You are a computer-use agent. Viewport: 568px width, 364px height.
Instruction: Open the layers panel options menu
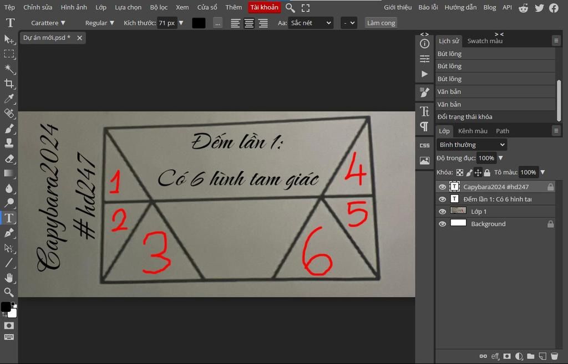click(x=556, y=131)
